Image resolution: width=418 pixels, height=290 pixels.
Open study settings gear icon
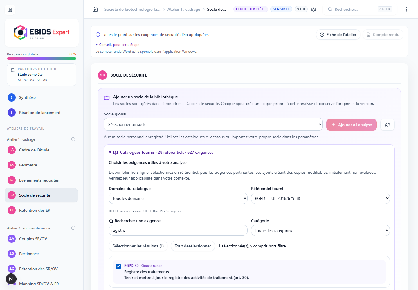point(313,9)
